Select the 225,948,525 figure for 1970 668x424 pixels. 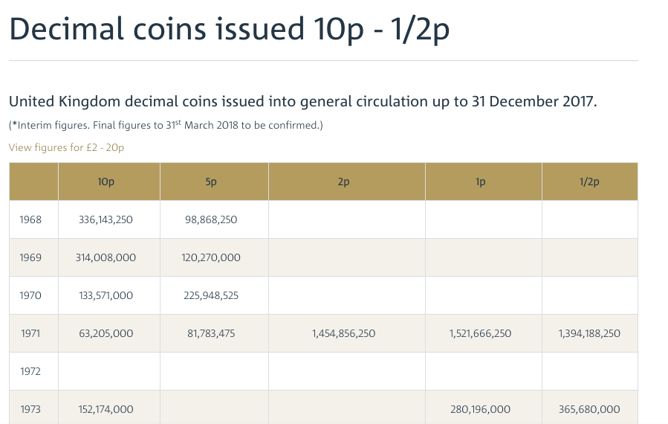click(x=211, y=295)
